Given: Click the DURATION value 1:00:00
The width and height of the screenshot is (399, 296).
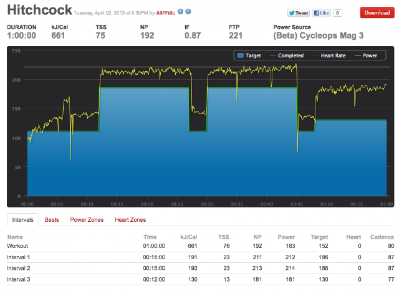Looking at the screenshot, I should [21, 36].
